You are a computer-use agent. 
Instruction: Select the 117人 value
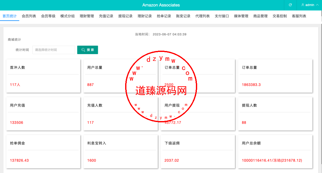[15, 84]
